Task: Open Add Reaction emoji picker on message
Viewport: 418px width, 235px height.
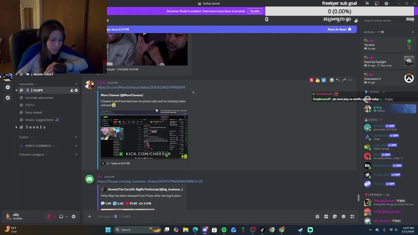Action: (x=332, y=80)
